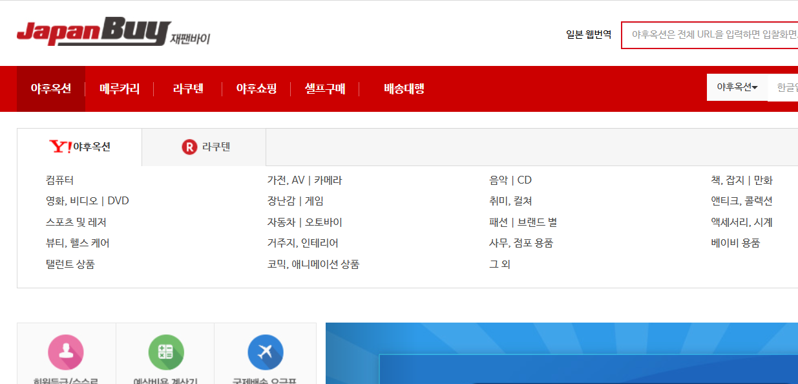Focus the Yahoo auction URL input field
Viewport: 798px width, 384px height.
point(709,35)
